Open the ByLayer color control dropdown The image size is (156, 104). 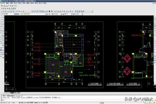coord(58,14)
